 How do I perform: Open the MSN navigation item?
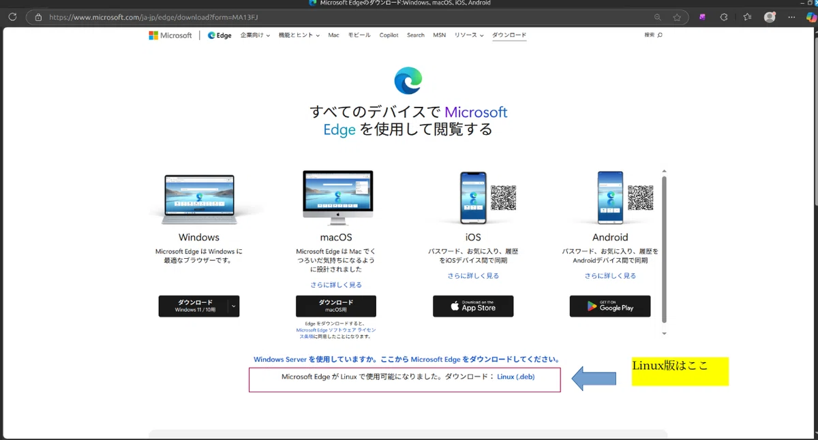[439, 35]
